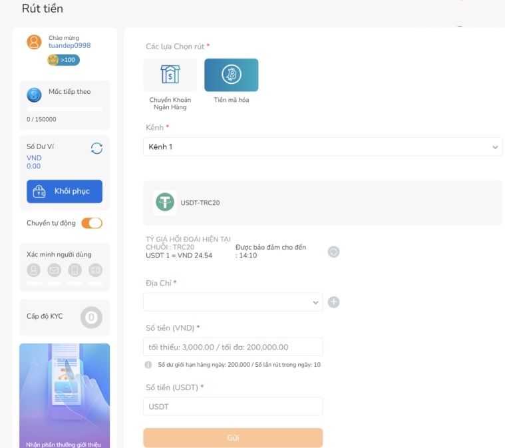Click the USDT amount input field
The width and height of the screenshot is (505, 448).
pos(233,407)
